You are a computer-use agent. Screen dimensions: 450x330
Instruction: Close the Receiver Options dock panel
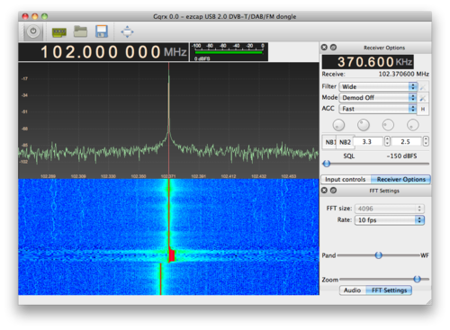pyautogui.click(x=324, y=48)
